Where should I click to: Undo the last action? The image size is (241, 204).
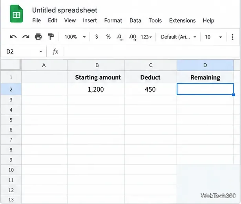[13, 37]
